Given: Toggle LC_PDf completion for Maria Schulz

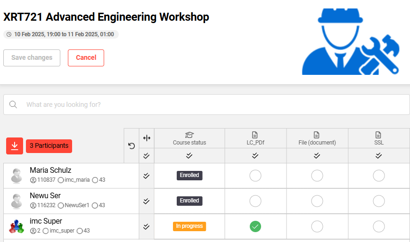Looking at the screenshot, I should point(255,176).
